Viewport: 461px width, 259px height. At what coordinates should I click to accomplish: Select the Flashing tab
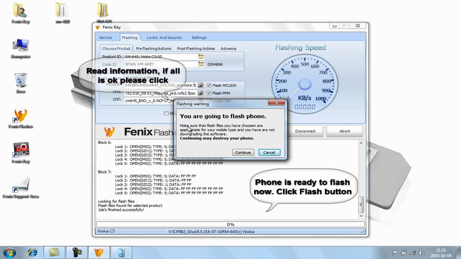[130, 37]
